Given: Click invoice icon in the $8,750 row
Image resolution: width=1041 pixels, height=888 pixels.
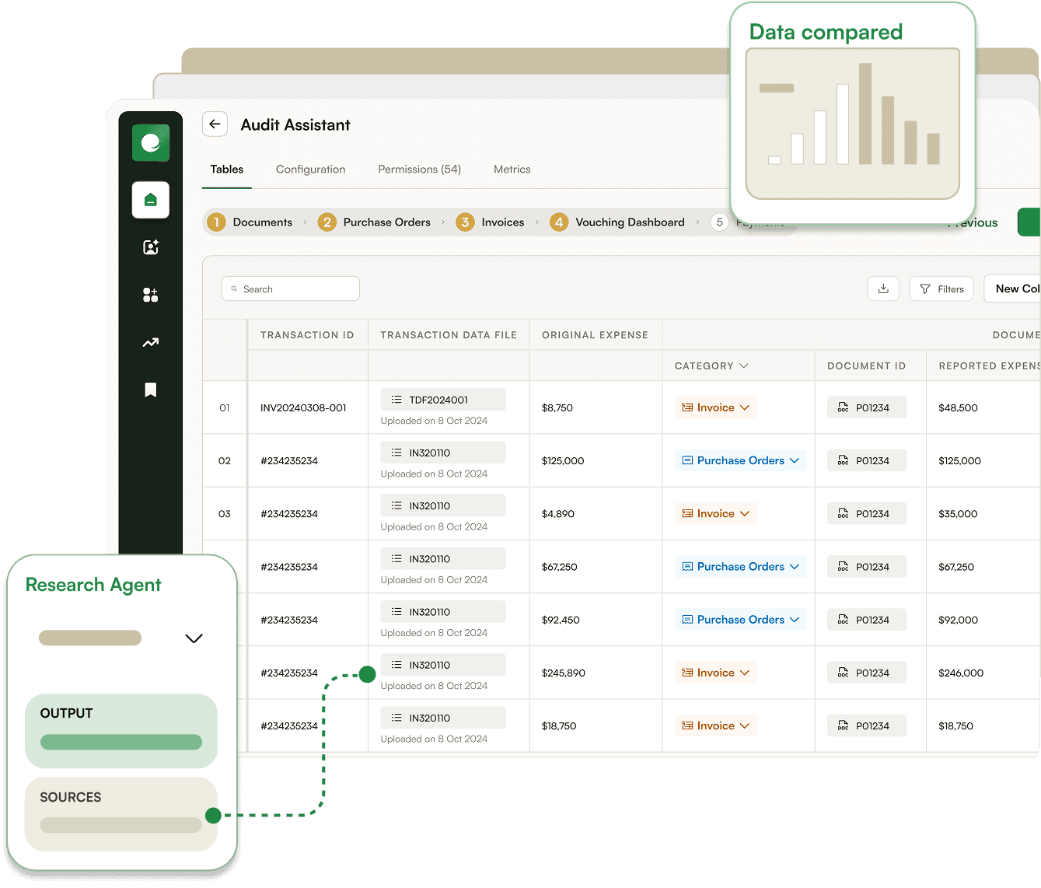Looking at the screenshot, I should [687, 407].
